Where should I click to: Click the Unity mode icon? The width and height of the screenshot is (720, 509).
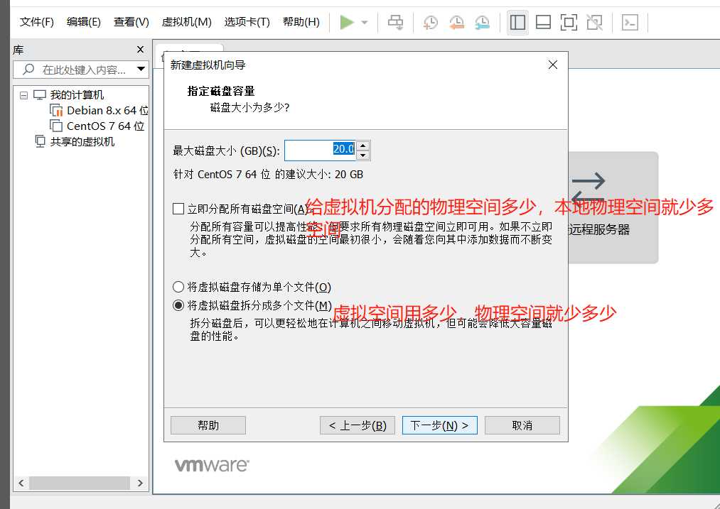coord(595,22)
